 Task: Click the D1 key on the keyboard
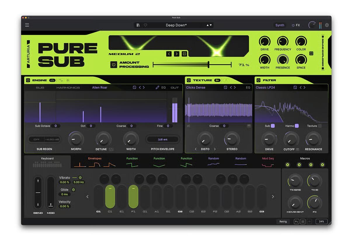110,196
